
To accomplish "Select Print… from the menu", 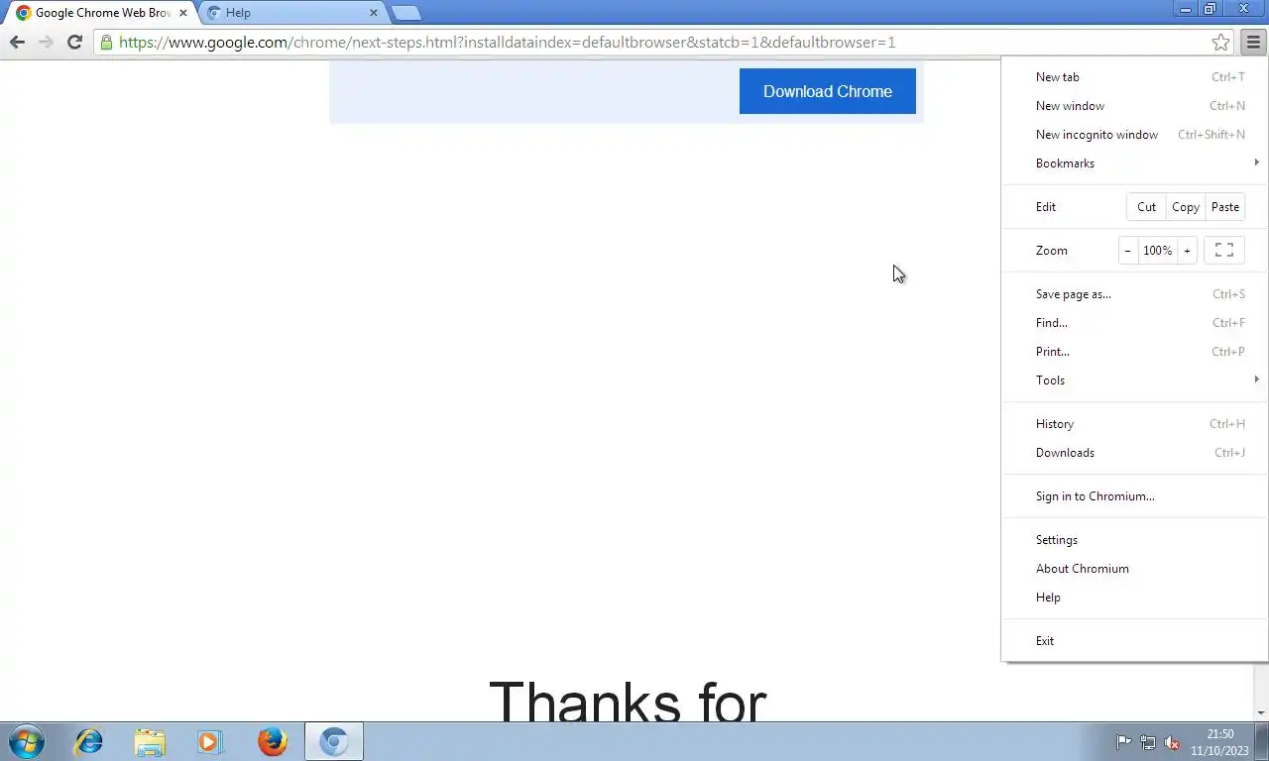I will [x=1135, y=352].
